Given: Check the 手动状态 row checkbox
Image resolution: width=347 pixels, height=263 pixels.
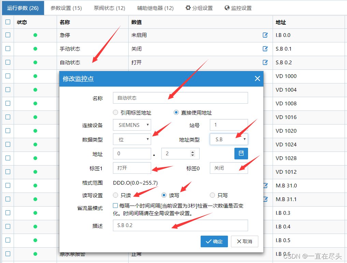Looking at the screenshot, I should (x=8, y=49).
